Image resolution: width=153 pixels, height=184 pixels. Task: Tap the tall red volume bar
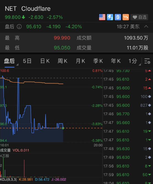point(24,168)
